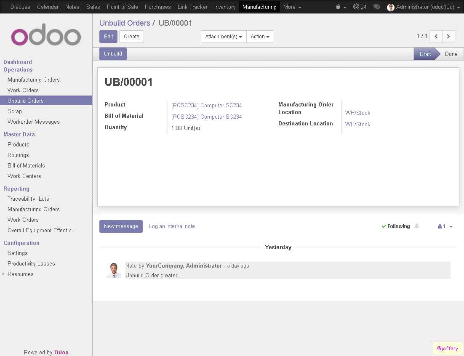Open the conversations chat icon
This screenshot has height=356, width=464.
click(377, 7)
